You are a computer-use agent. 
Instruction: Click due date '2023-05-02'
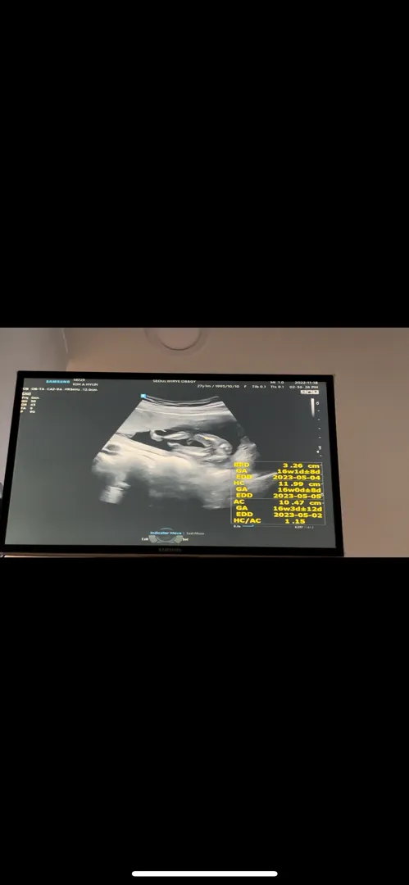298,515
